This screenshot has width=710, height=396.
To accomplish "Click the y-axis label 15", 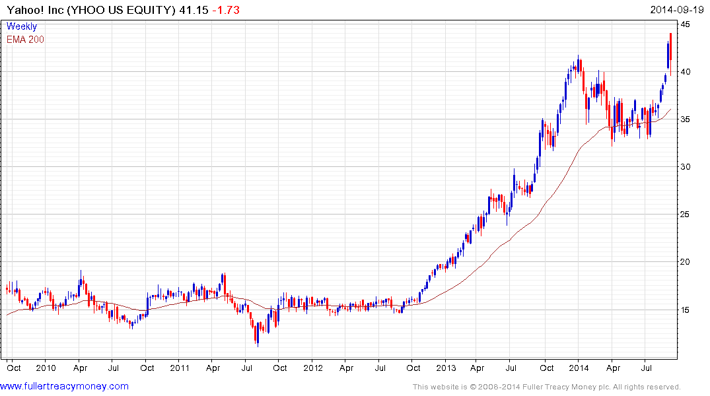I will pyautogui.click(x=685, y=310).
